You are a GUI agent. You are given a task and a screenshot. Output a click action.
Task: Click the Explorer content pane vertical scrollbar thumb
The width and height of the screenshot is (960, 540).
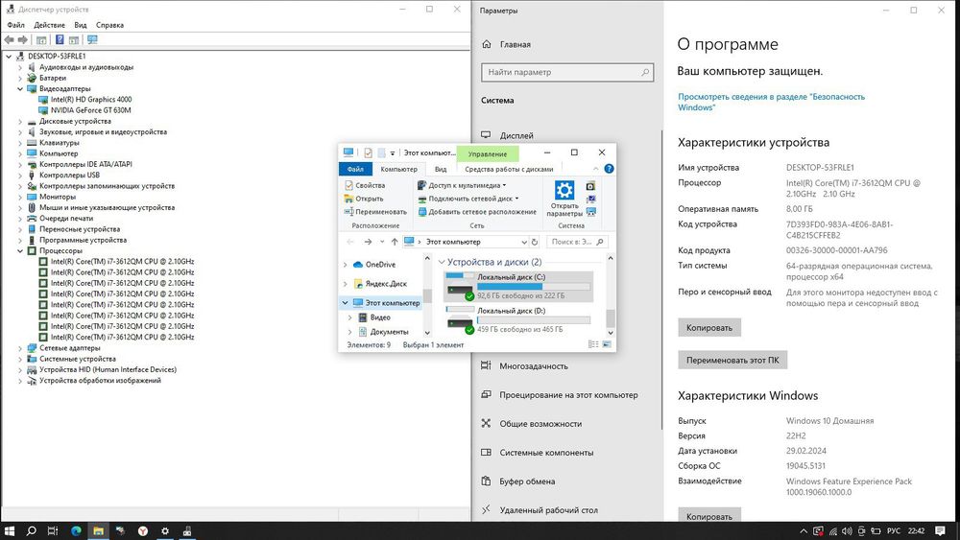(x=611, y=318)
